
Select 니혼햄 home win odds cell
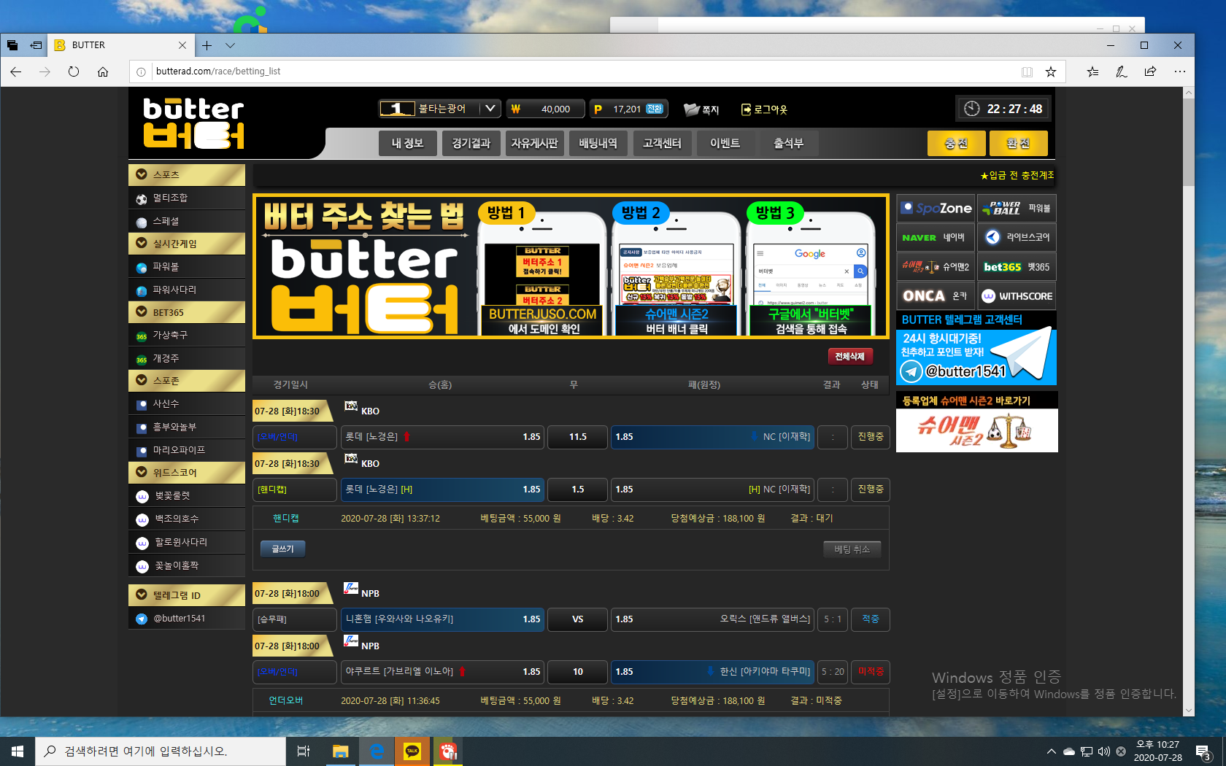coord(442,619)
